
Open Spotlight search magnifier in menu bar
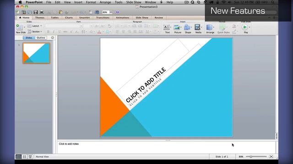(x=273, y=2)
